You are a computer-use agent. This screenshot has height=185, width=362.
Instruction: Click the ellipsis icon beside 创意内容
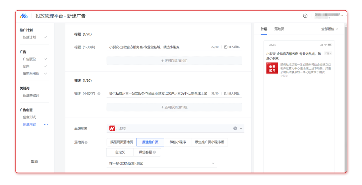click(46, 124)
